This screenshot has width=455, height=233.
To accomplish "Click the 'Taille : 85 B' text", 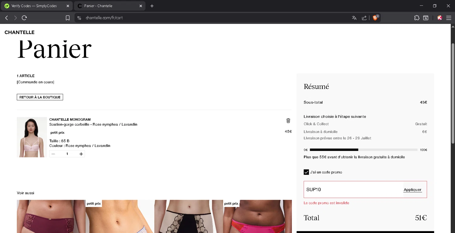I will [59, 141].
